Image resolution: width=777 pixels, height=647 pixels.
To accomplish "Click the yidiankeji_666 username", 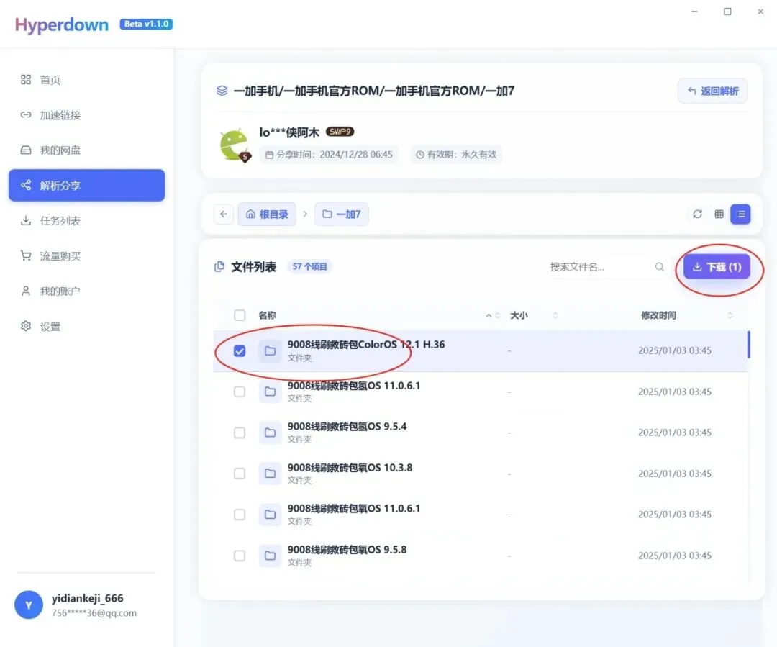I will click(87, 598).
